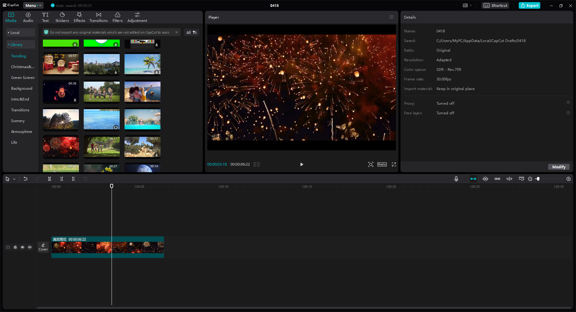Activate the Voiceover microphone icon
Image resolution: width=576 pixels, height=312 pixels.
(456, 179)
